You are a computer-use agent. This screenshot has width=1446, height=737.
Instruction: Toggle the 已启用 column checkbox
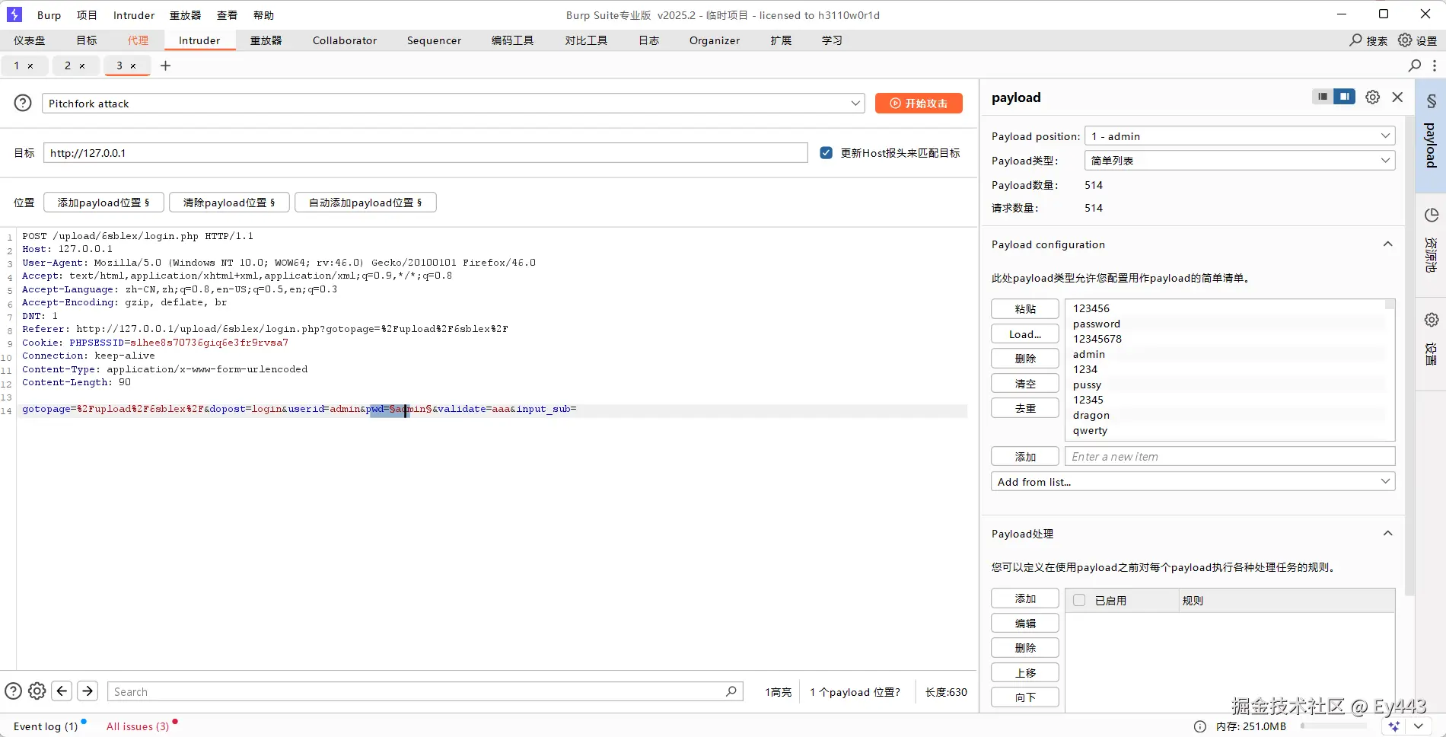pyautogui.click(x=1079, y=600)
